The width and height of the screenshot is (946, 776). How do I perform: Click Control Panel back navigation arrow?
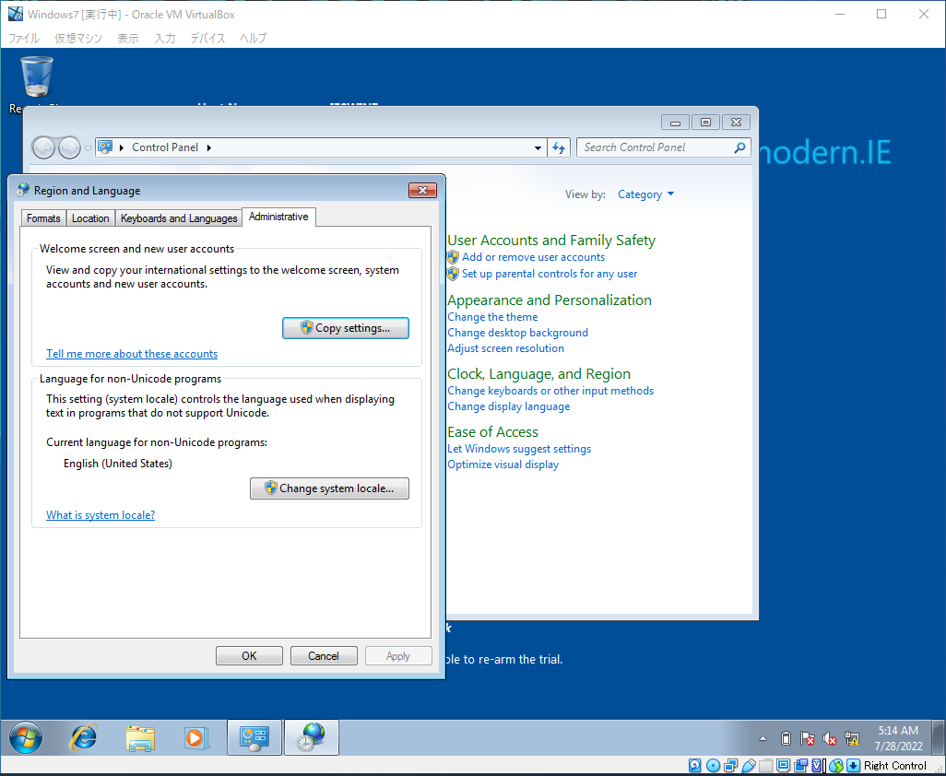43,147
